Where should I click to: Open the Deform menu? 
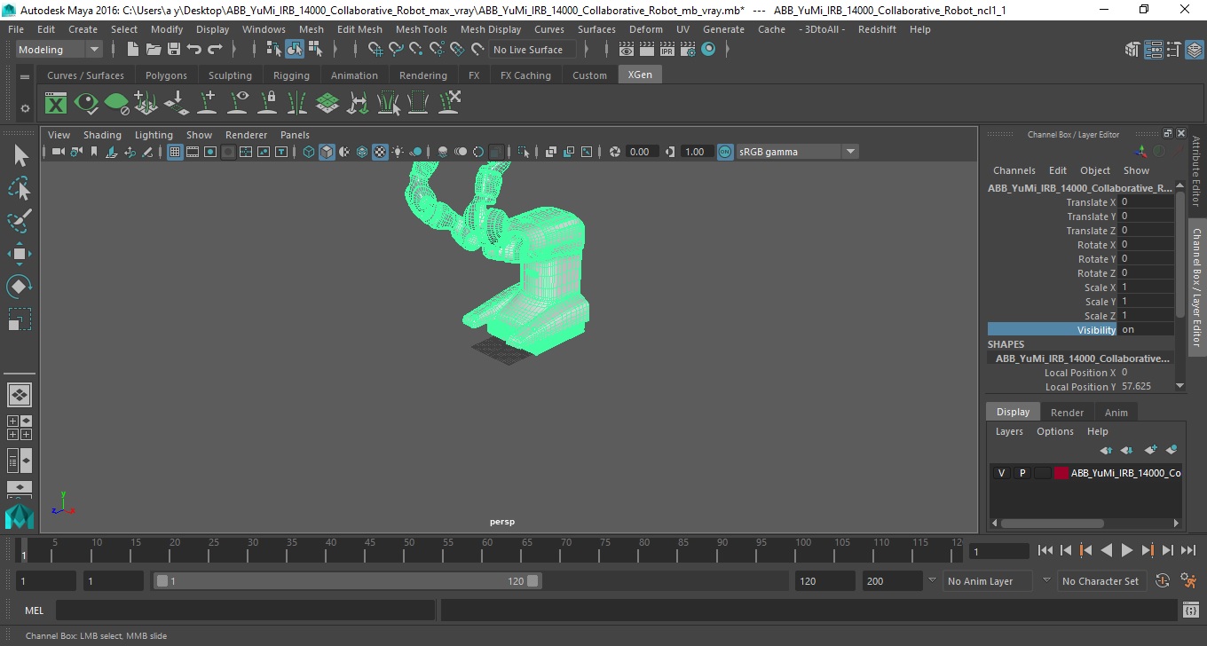pyautogui.click(x=645, y=29)
